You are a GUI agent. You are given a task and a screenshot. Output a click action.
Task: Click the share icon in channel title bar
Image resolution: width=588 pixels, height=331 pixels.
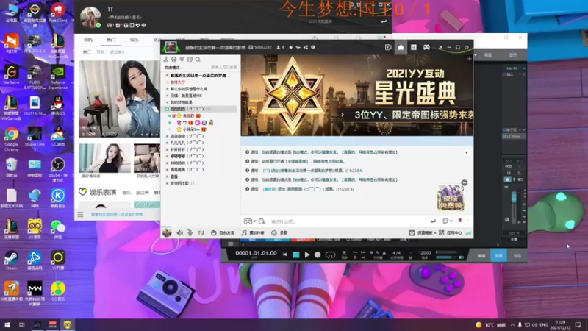click(306, 48)
